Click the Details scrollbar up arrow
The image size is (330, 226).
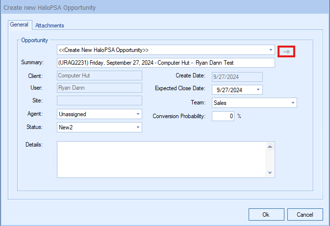point(270,147)
